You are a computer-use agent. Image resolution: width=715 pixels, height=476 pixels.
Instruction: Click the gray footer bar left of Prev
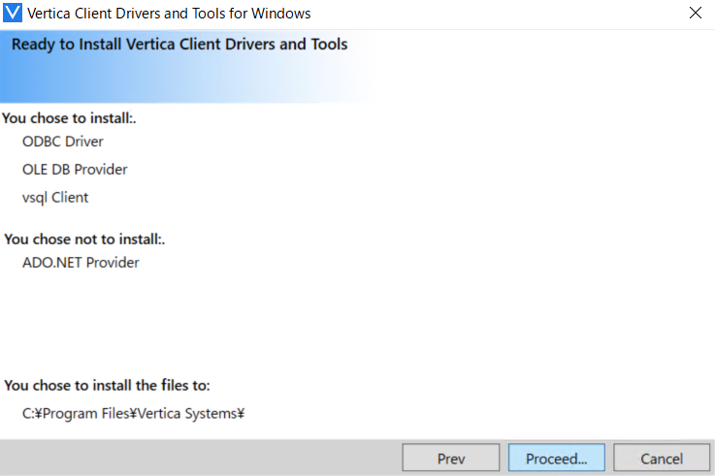(194, 458)
